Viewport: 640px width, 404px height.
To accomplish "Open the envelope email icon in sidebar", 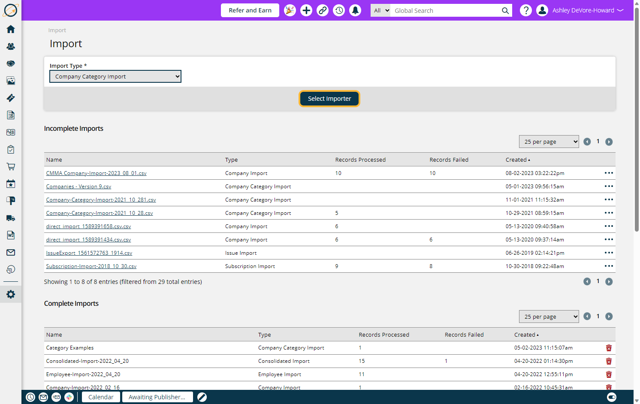I will [11, 252].
